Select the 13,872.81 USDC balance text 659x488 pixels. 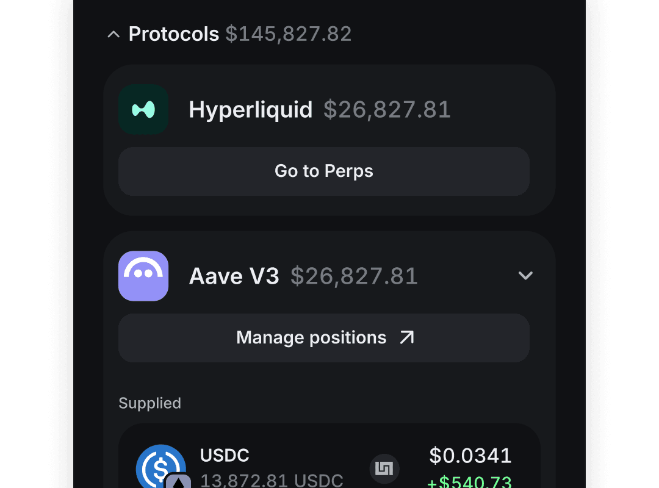pyautogui.click(x=272, y=481)
